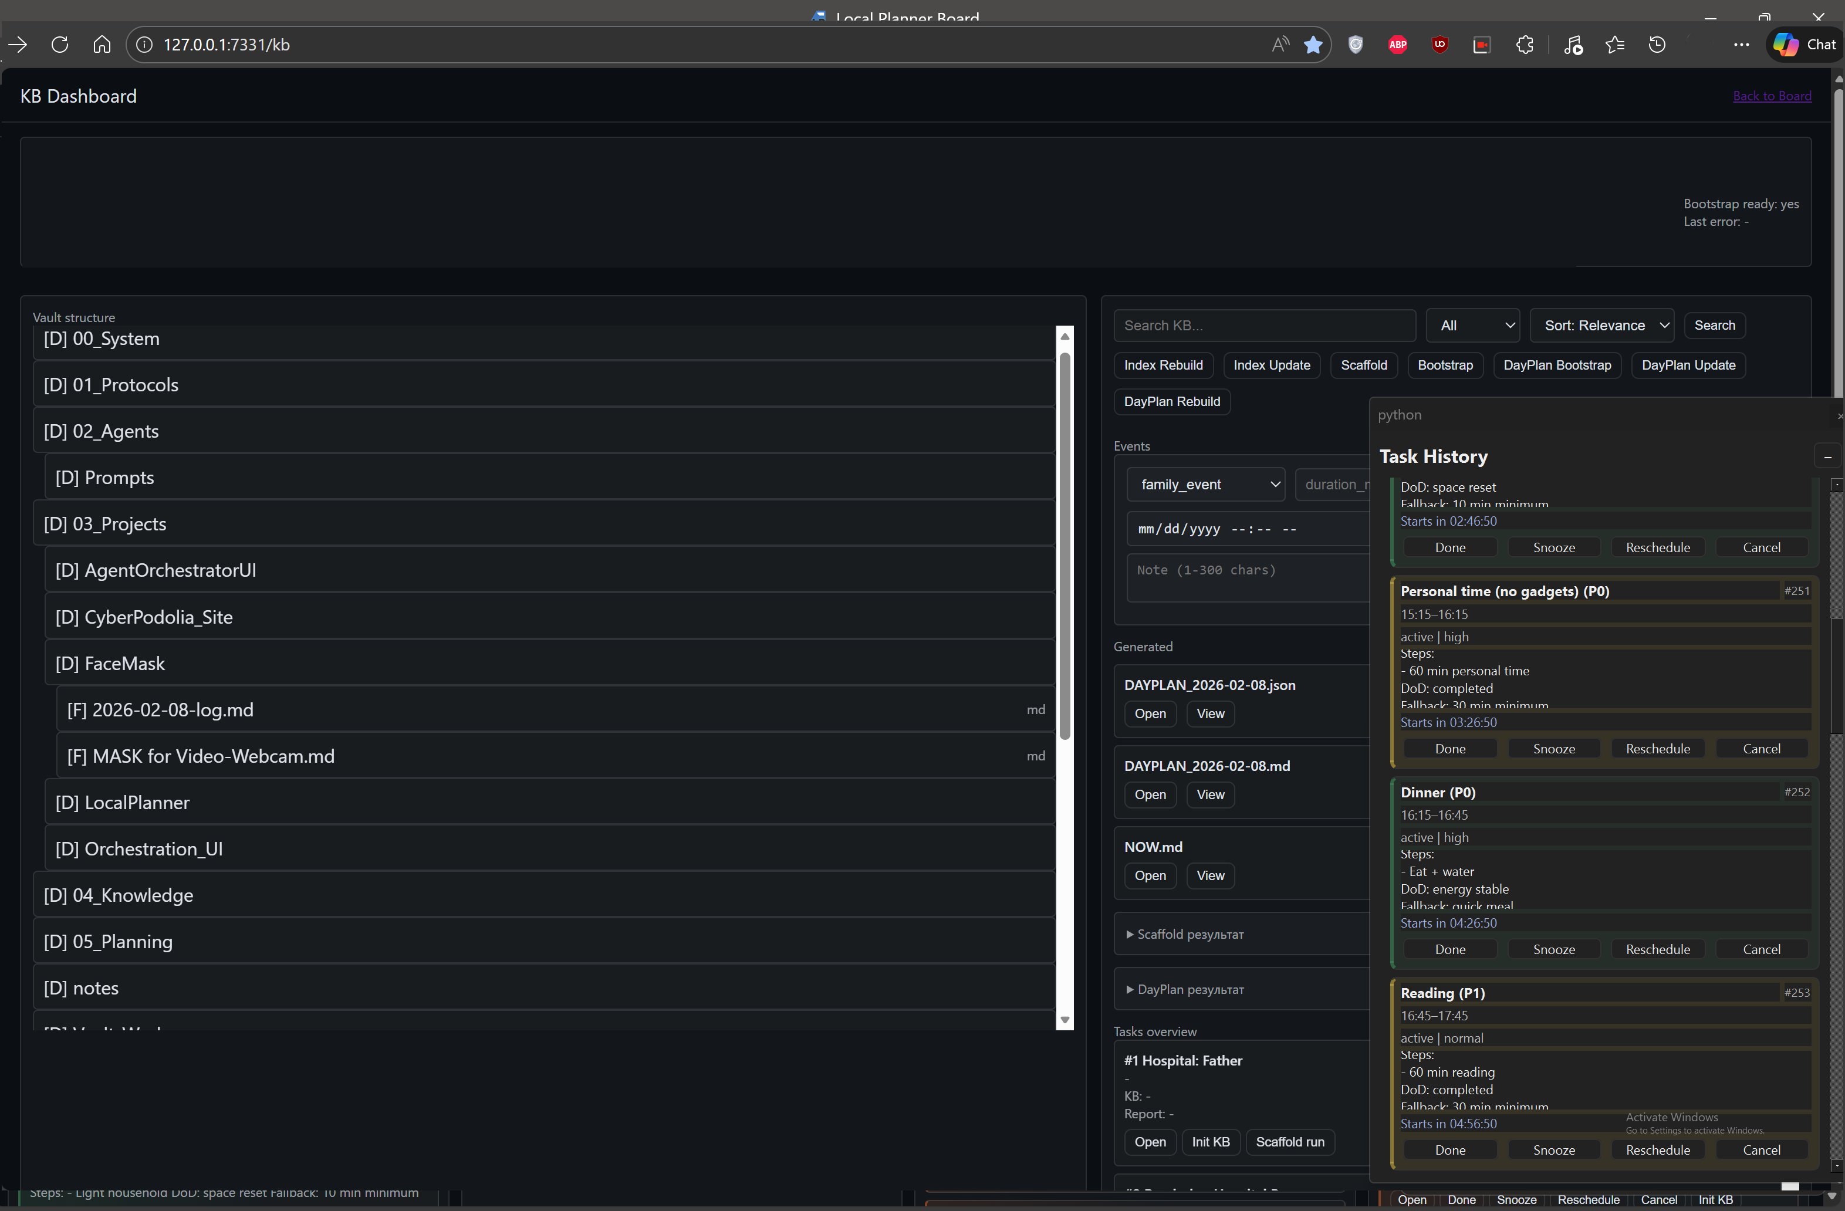Viewport: 1845px width, 1211px height.
Task: Follow the Back to Board link
Action: click(x=1773, y=96)
